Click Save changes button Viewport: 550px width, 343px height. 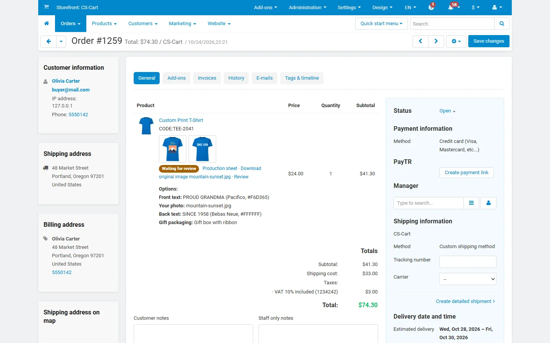tap(489, 41)
